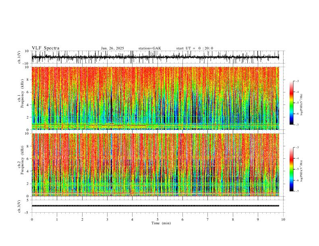Click the ch.2 colorbar label log(PSD)
Screen dimensions: 319x246
[x=302, y=171]
